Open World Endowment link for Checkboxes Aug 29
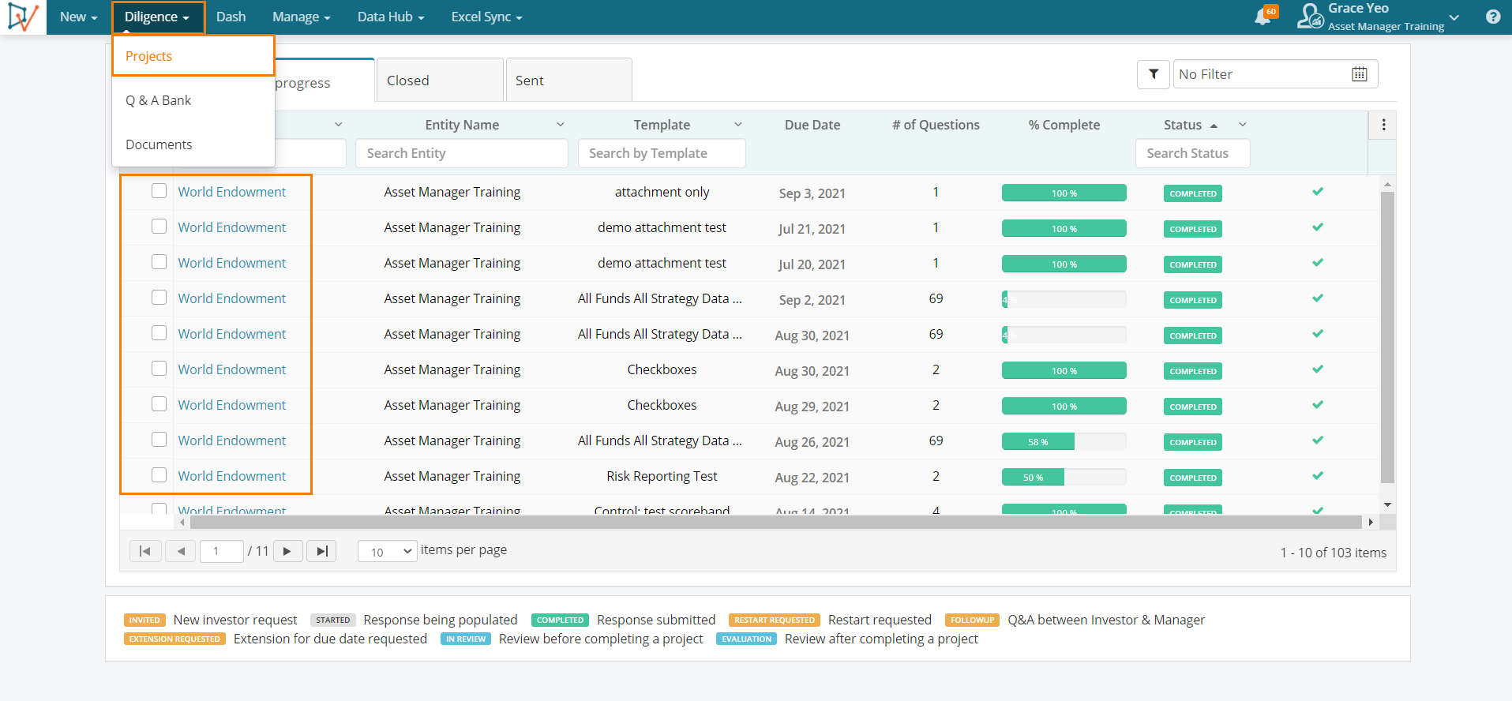 pos(232,405)
